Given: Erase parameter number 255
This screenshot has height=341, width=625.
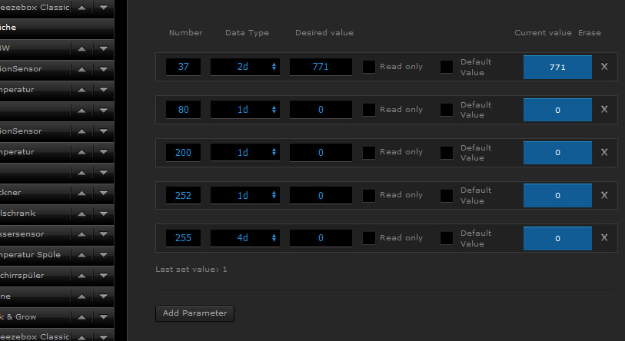Looking at the screenshot, I should (x=604, y=238).
